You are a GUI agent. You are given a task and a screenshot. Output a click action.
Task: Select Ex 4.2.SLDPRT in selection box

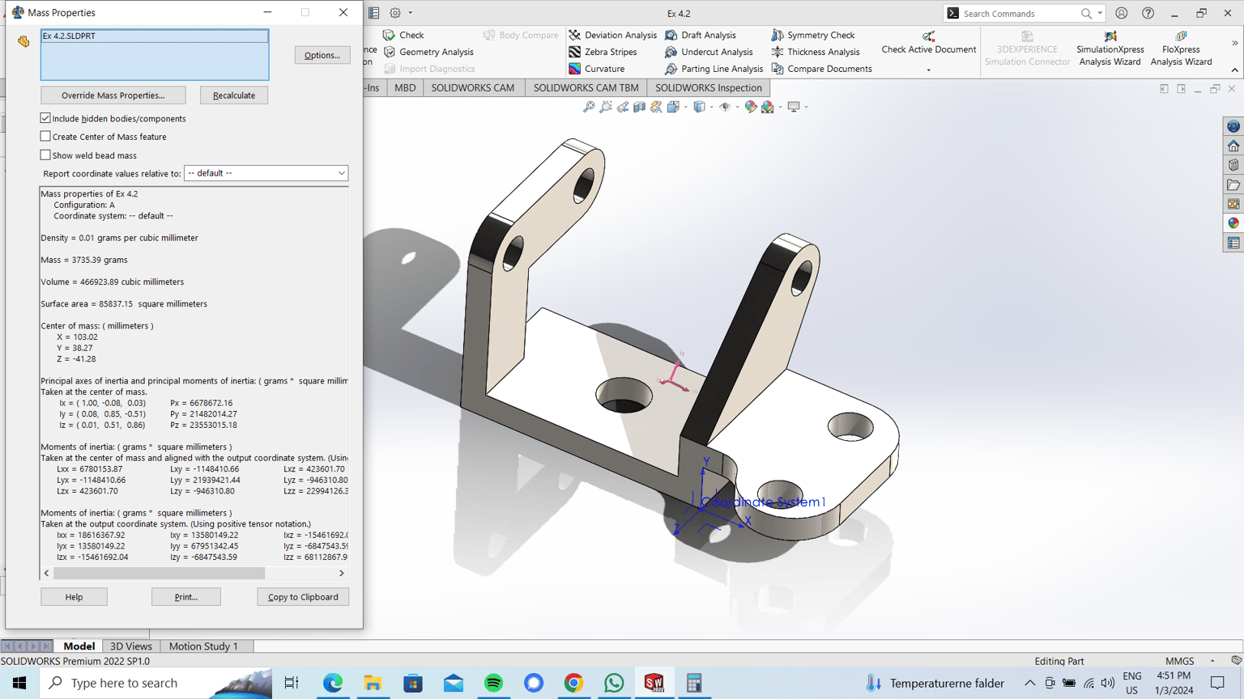click(x=155, y=36)
